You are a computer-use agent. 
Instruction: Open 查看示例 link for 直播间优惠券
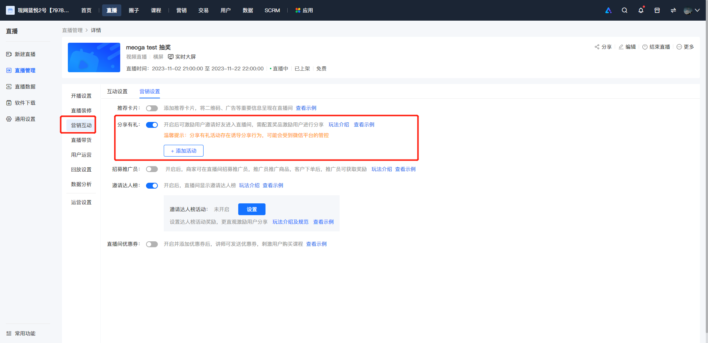tap(316, 244)
